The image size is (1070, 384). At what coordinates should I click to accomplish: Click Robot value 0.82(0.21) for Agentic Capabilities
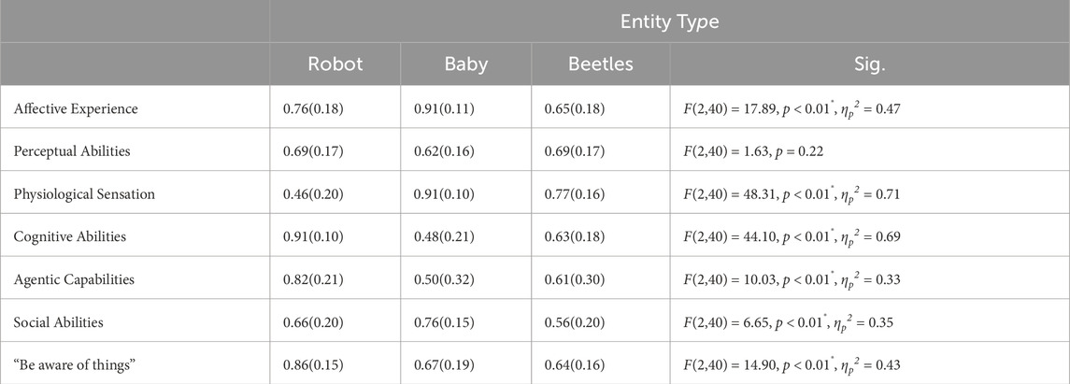click(x=312, y=279)
